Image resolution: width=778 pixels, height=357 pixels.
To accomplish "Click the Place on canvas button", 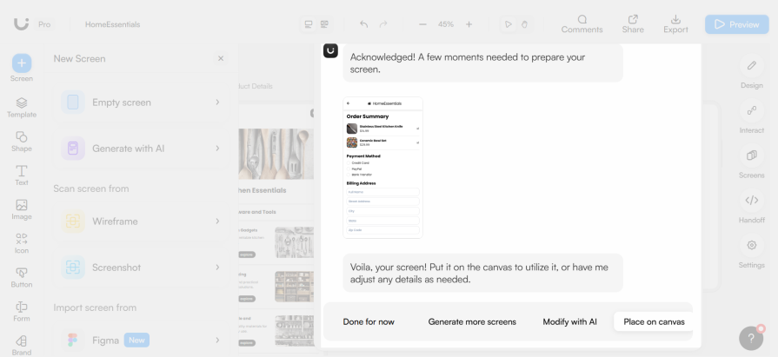I will (x=654, y=321).
